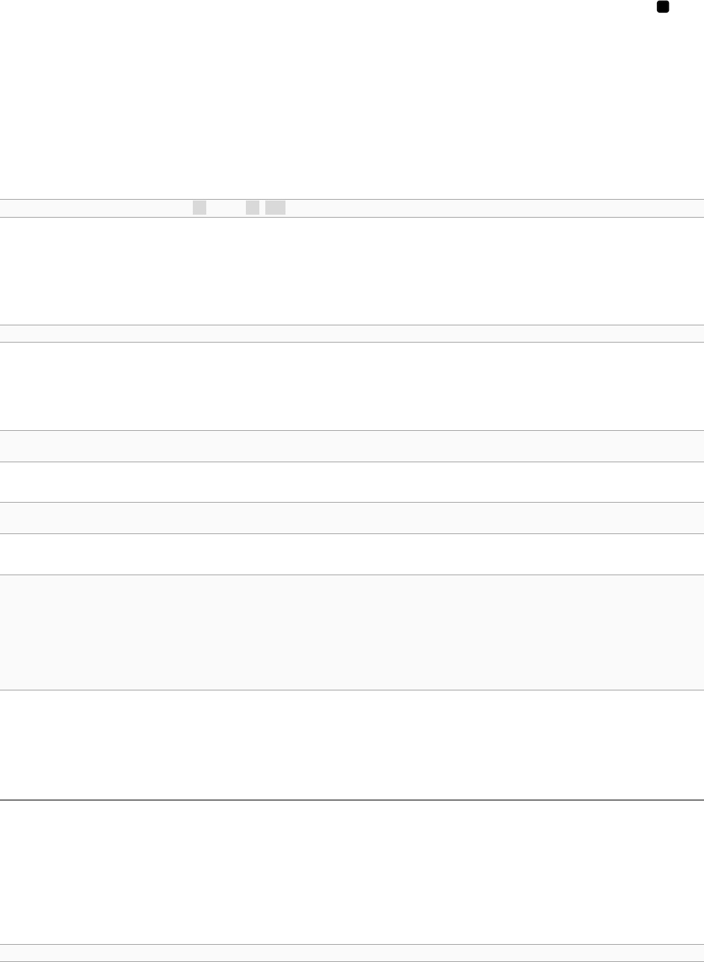Select the white row above the large shaded block
This screenshot has width=704, height=962.
click(352, 554)
